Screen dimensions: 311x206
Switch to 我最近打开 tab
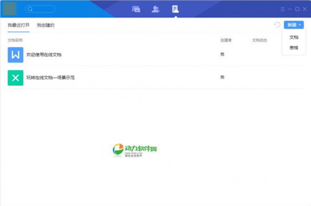point(19,25)
